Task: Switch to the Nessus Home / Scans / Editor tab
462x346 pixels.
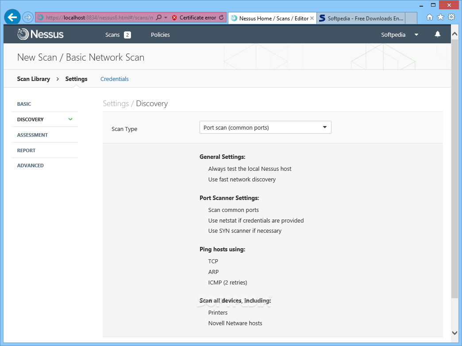Action: click(272, 18)
